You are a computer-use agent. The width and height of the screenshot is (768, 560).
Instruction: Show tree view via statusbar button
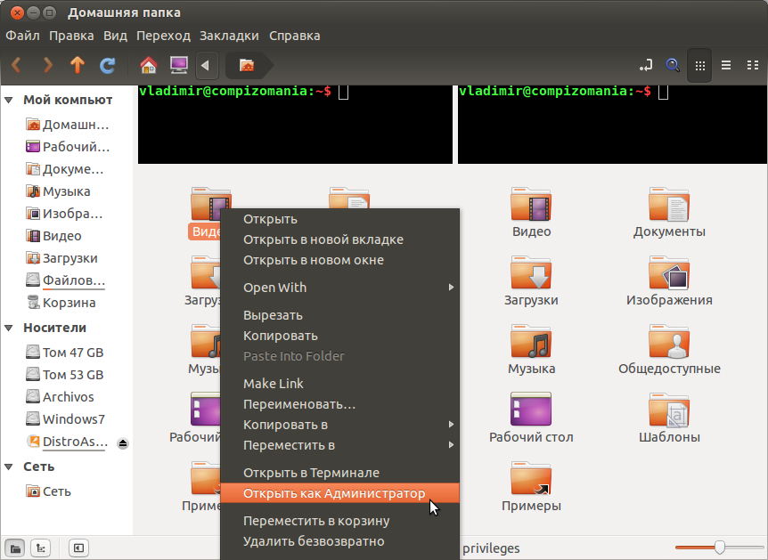[x=41, y=548]
